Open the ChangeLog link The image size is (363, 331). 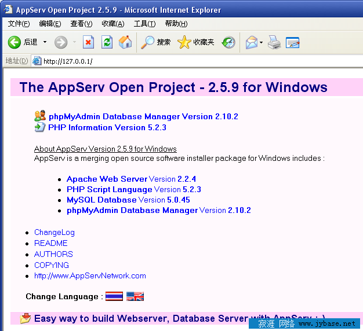(55, 233)
